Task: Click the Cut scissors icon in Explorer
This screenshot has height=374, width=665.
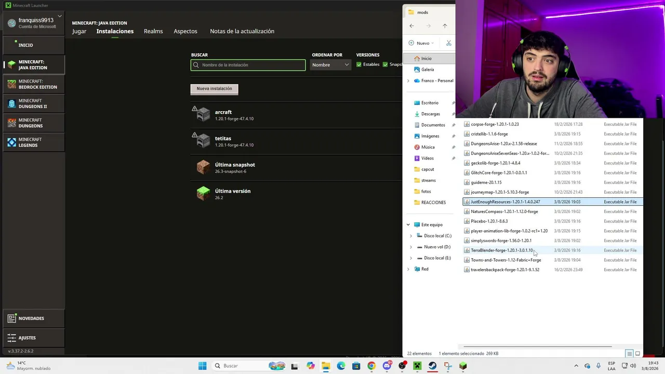Action: (x=449, y=43)
